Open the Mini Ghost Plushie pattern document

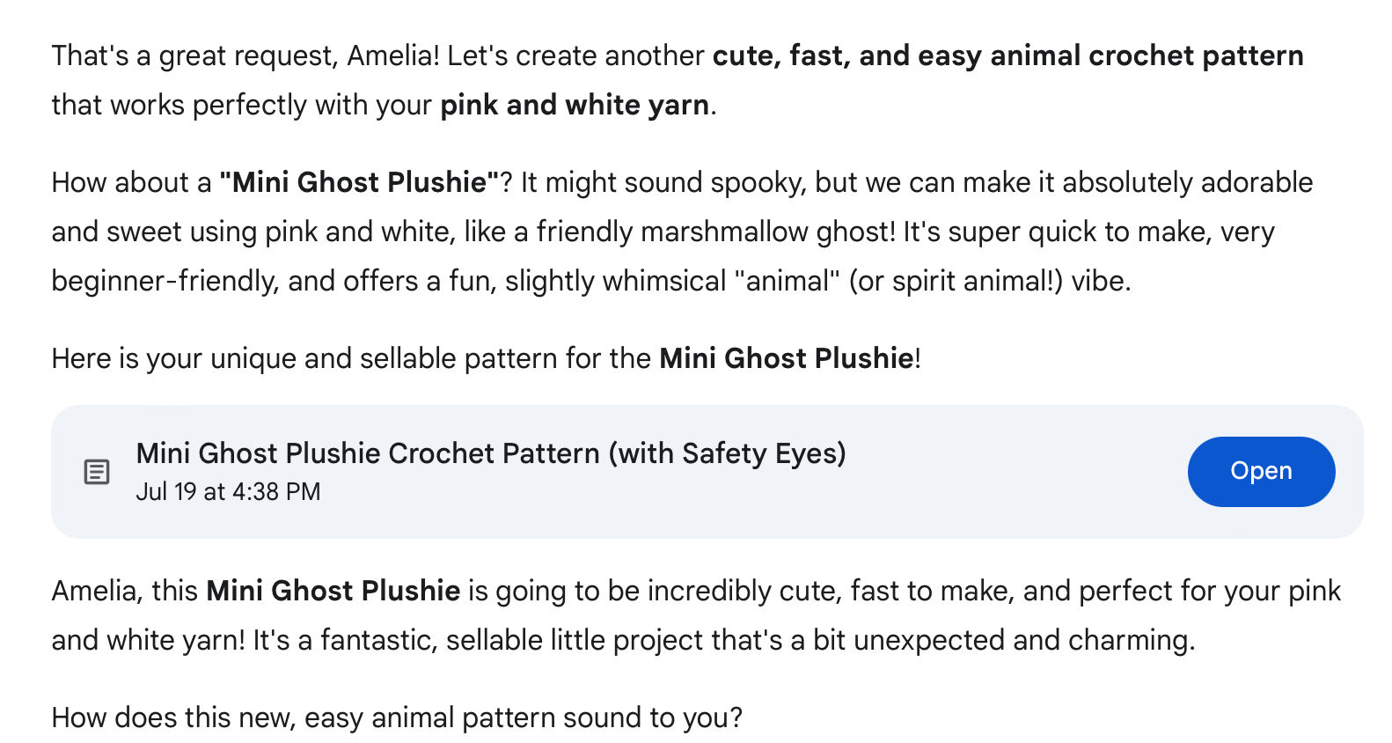point(1261,471)
